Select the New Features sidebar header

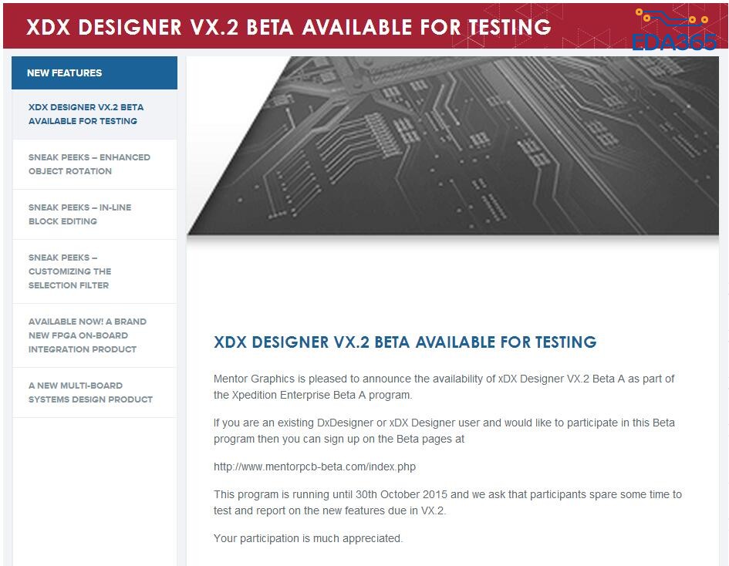65,73
